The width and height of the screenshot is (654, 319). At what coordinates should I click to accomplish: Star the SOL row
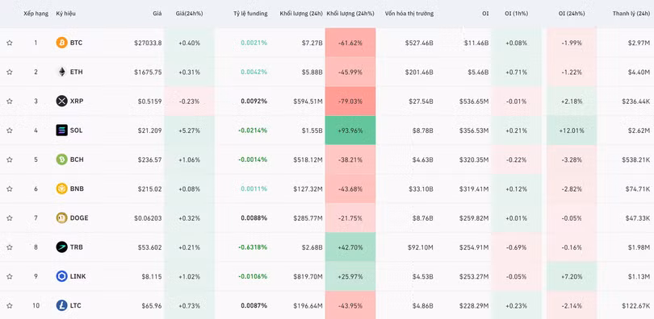9,130
